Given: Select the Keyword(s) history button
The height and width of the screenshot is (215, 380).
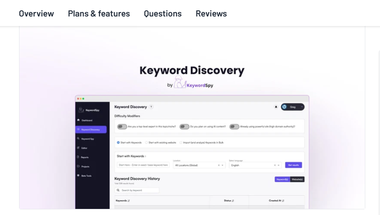Looking at the screenshot, I should (x=282, y=179).
